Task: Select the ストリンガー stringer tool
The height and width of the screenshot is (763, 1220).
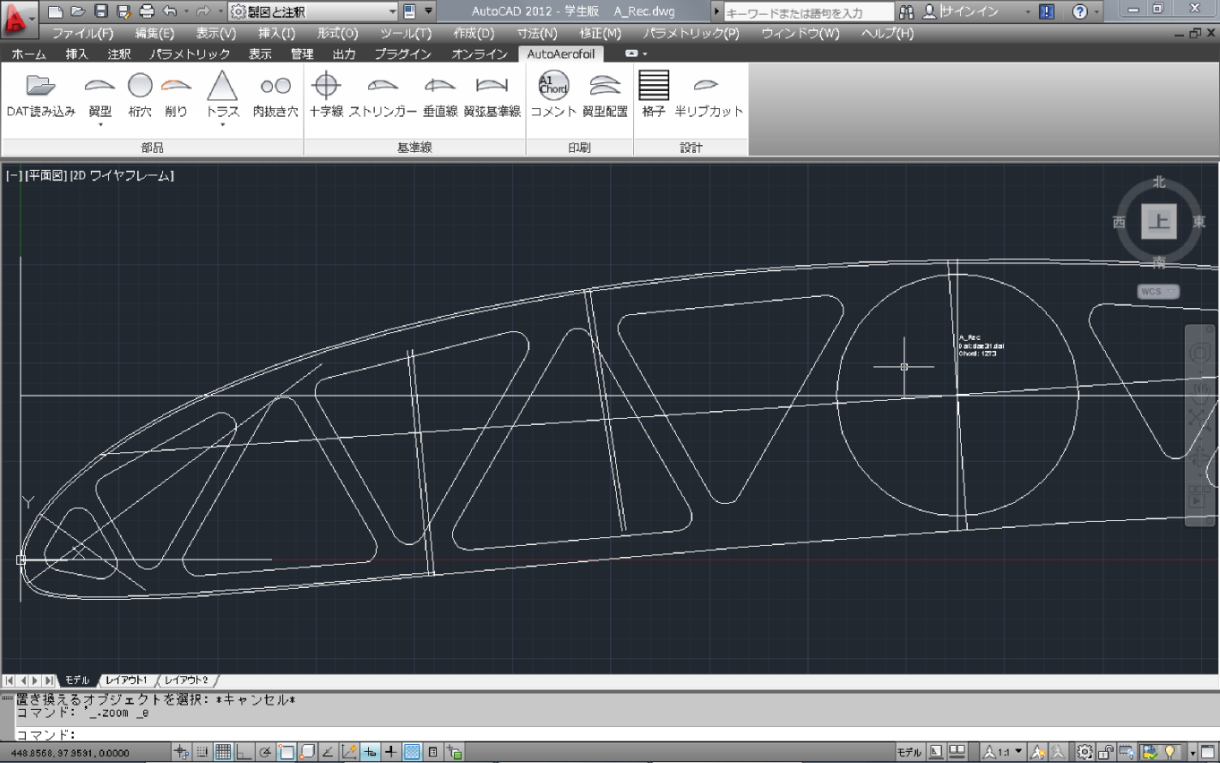Action: click(x=383, y=85)
